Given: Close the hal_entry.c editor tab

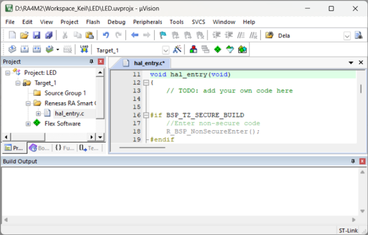Looking at the screenshot, I should pos(361,62).
